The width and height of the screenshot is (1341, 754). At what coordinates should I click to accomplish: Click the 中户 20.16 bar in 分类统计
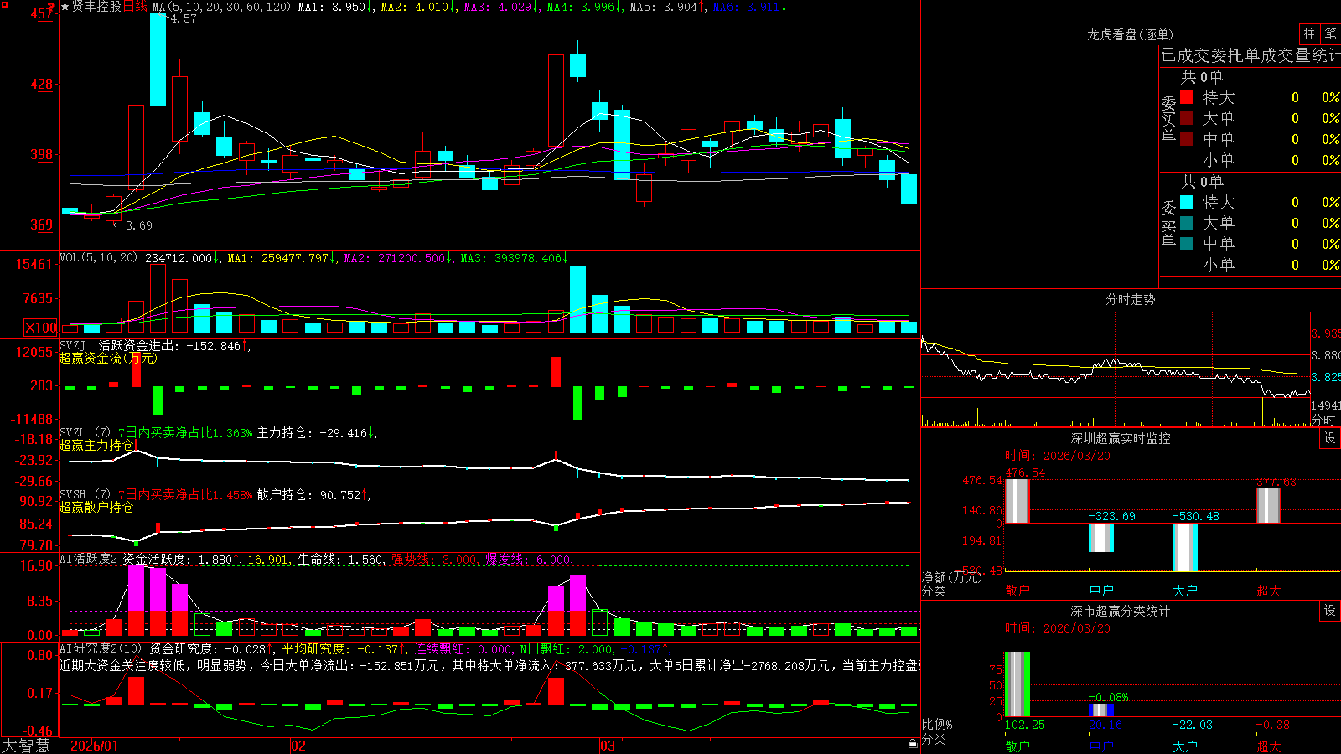1100,710
